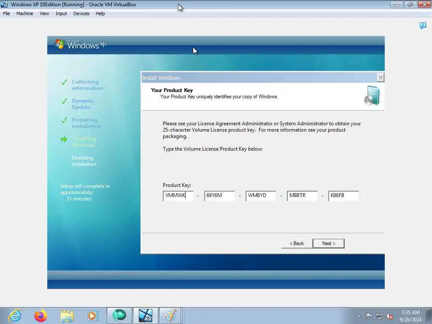Image resolution: width=432 pixels, height=324 pixels.
Task: Open the Devices menu
Action: click(x=81, y=13)
